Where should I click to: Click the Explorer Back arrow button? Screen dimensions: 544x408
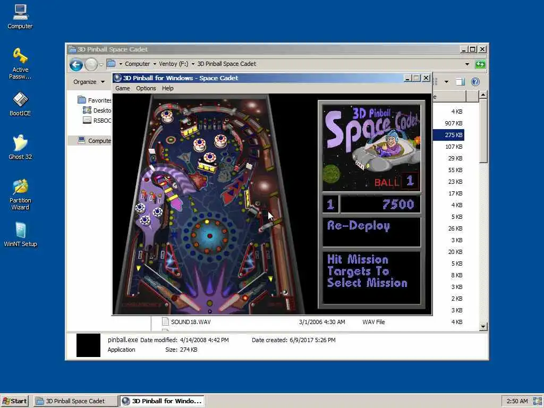pos(76,64)
